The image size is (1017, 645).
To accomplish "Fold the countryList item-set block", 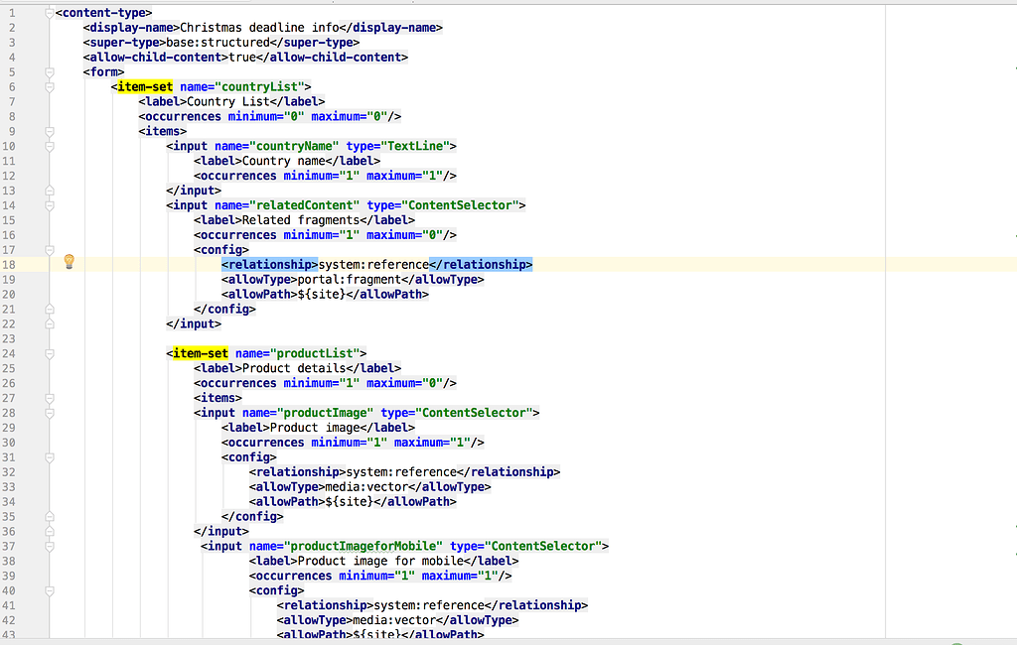I will [x=48, y=86].
